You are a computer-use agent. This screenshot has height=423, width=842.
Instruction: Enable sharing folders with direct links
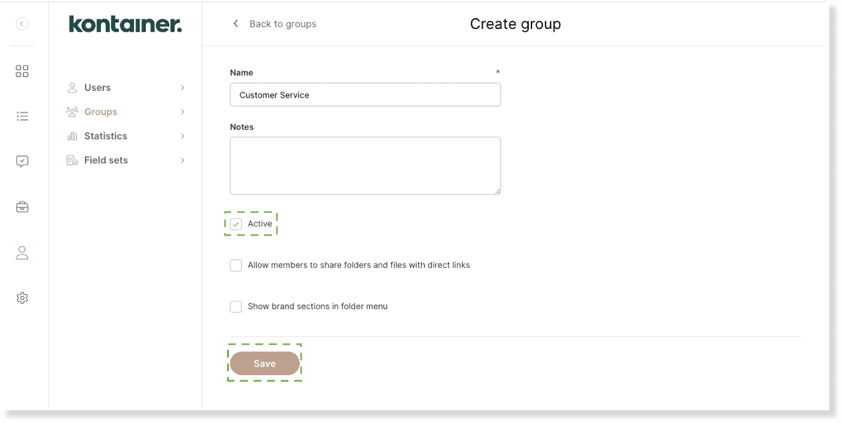[x=236, y=265]
